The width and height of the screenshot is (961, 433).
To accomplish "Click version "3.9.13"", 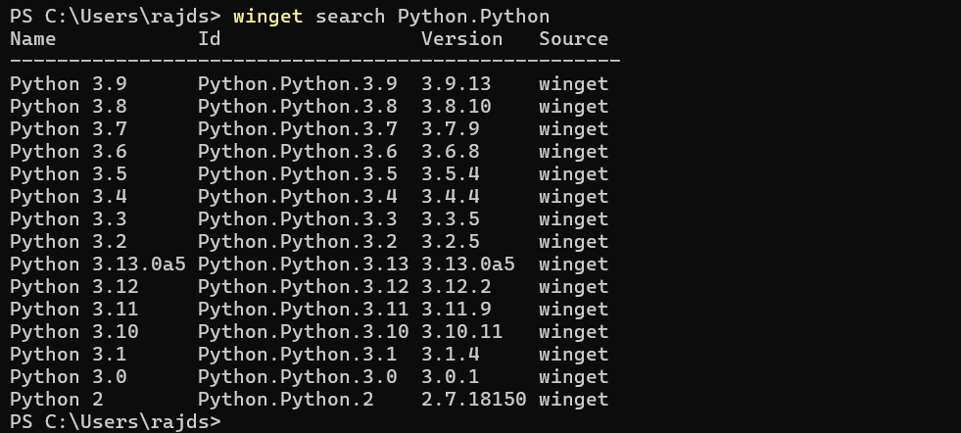I will coord(456,83).
